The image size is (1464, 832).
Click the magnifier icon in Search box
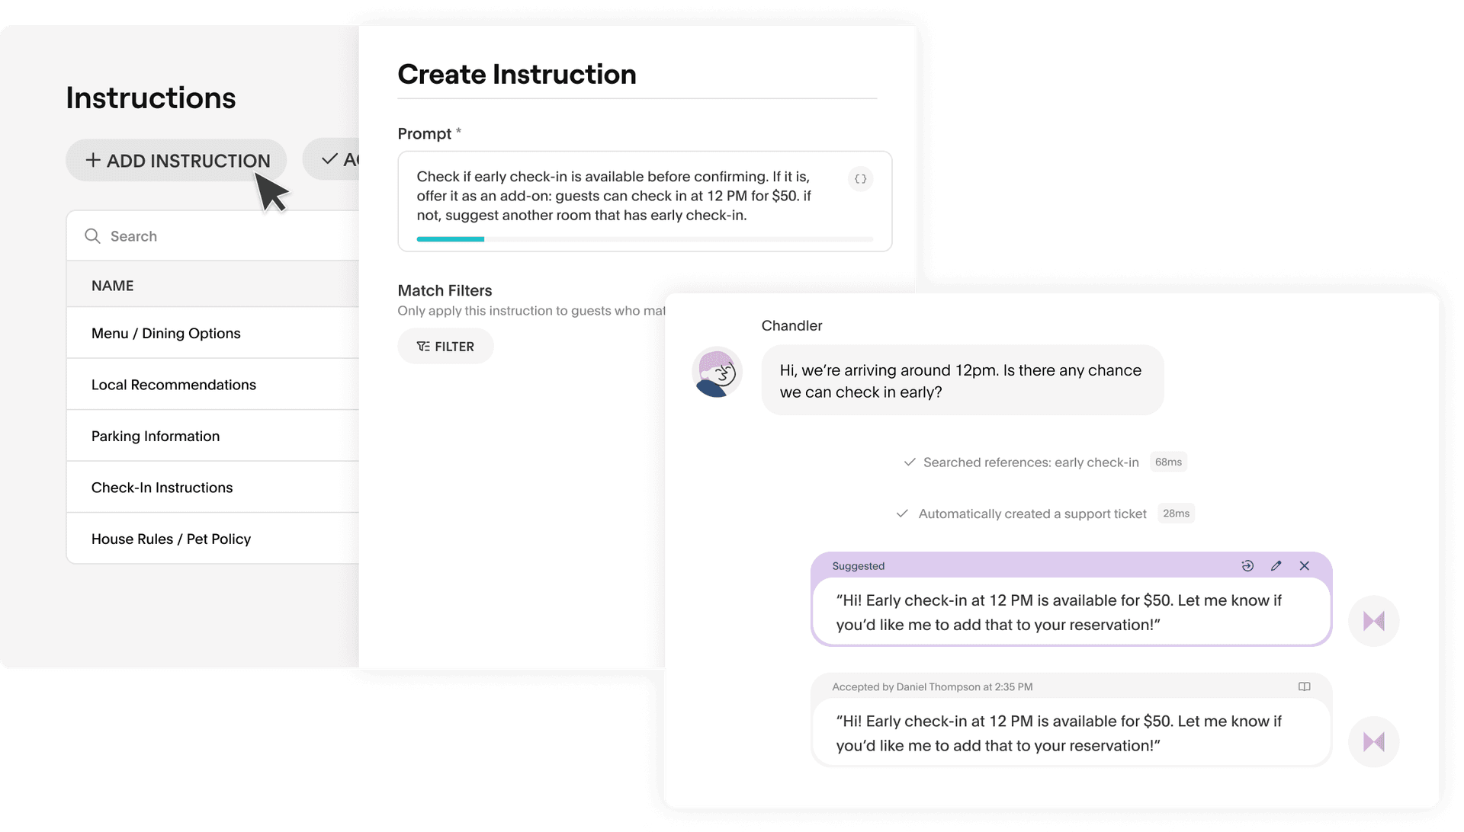[93, 236]
